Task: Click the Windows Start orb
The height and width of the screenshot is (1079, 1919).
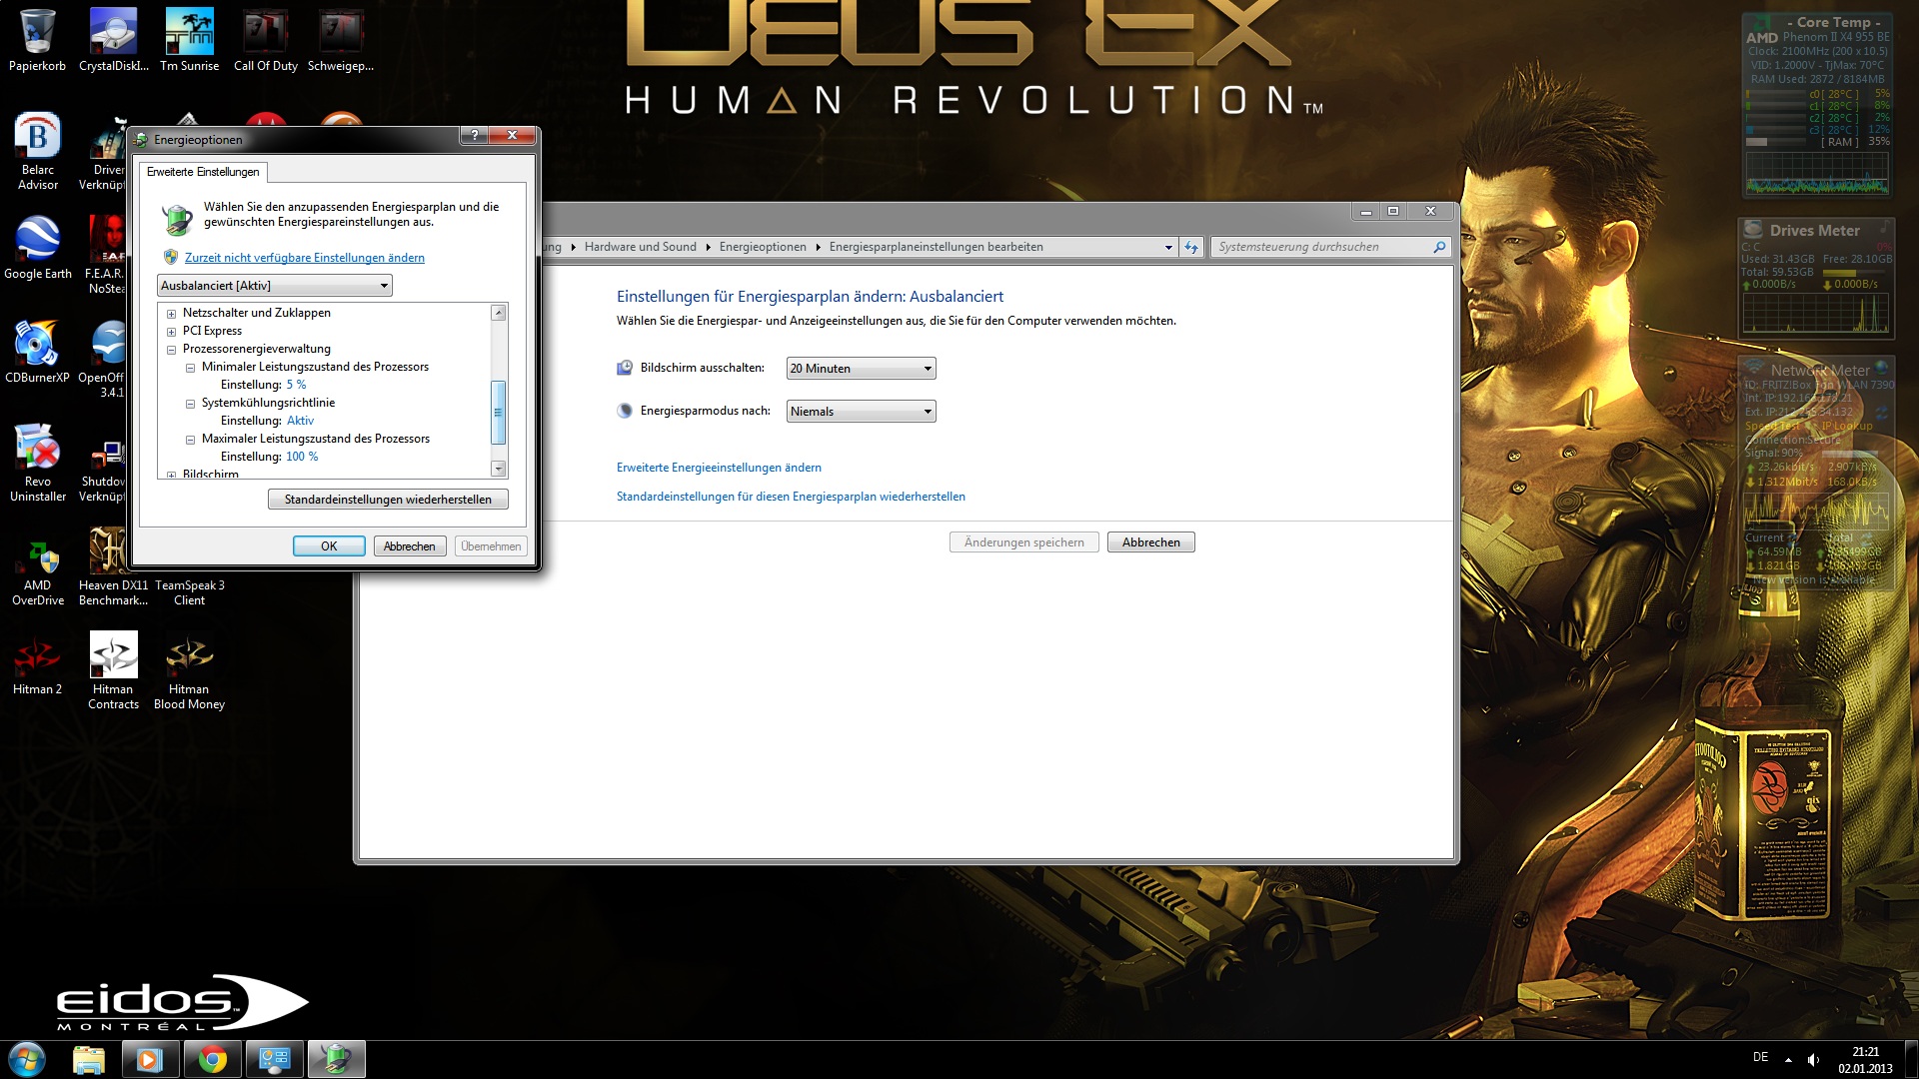Action: tap(27, 1059)
